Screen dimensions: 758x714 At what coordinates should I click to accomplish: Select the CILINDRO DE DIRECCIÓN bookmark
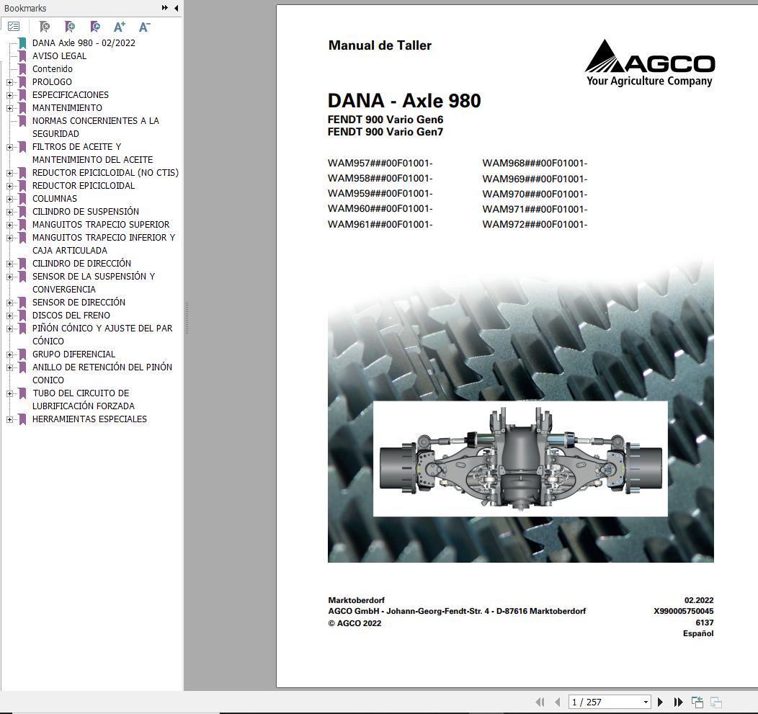tap(81, 264)
